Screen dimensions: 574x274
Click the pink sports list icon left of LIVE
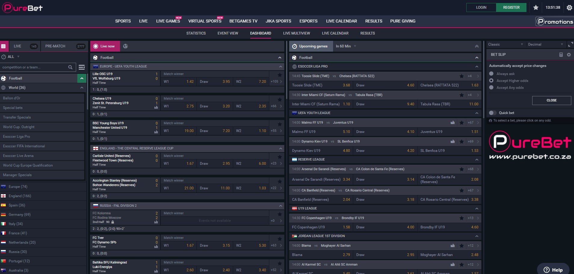pos(3,46)
